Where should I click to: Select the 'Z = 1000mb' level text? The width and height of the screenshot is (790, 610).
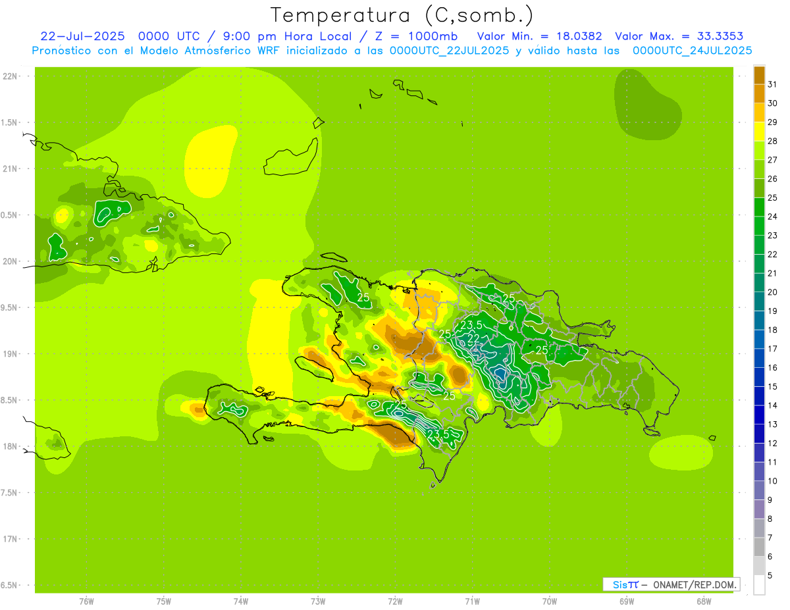tap(415, 36)
